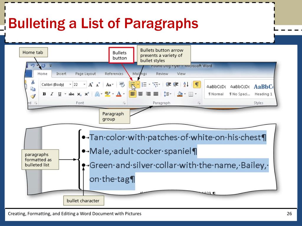Toggle Show/Hide paragraph marks button
This screenshot has height=226, width=302.
197,84
